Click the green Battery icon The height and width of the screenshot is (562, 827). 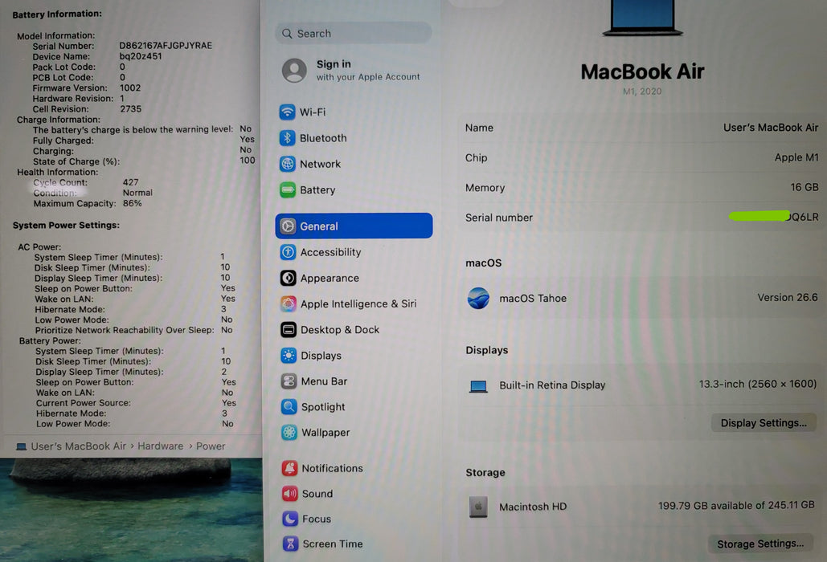pos(288,189)
